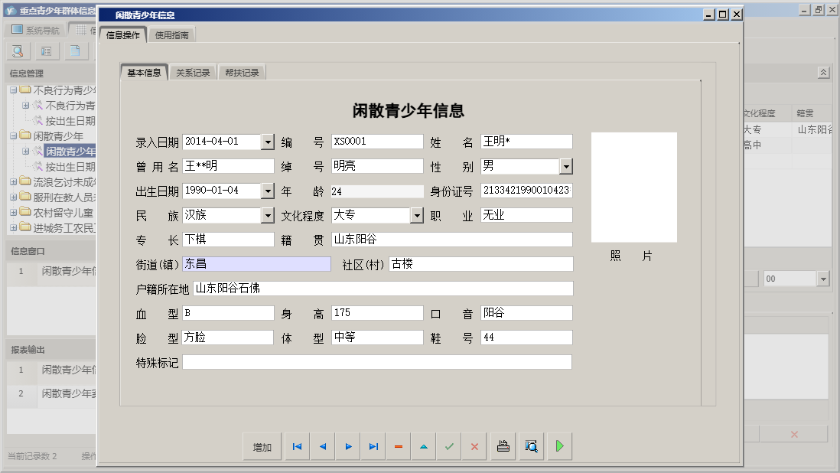Advance to next record using blue arrow icon
Image resolution: width=840 pixels, height=473 pixels.
click(x=348, y=445)
